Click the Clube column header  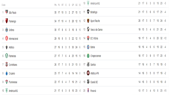(x=3, y=5)
